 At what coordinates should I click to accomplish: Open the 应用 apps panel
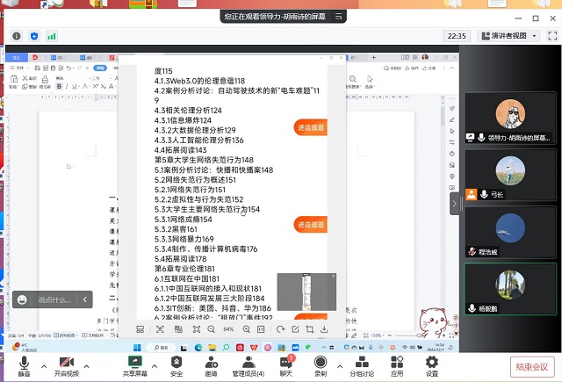coord(397,366)
